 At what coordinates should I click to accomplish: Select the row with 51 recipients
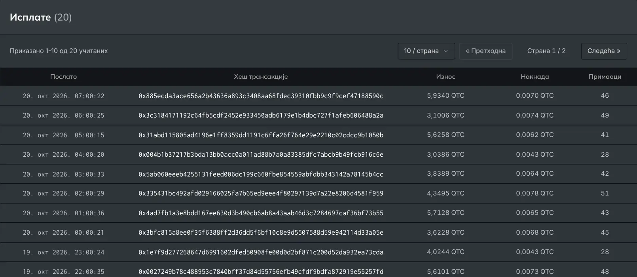point(318,194)
